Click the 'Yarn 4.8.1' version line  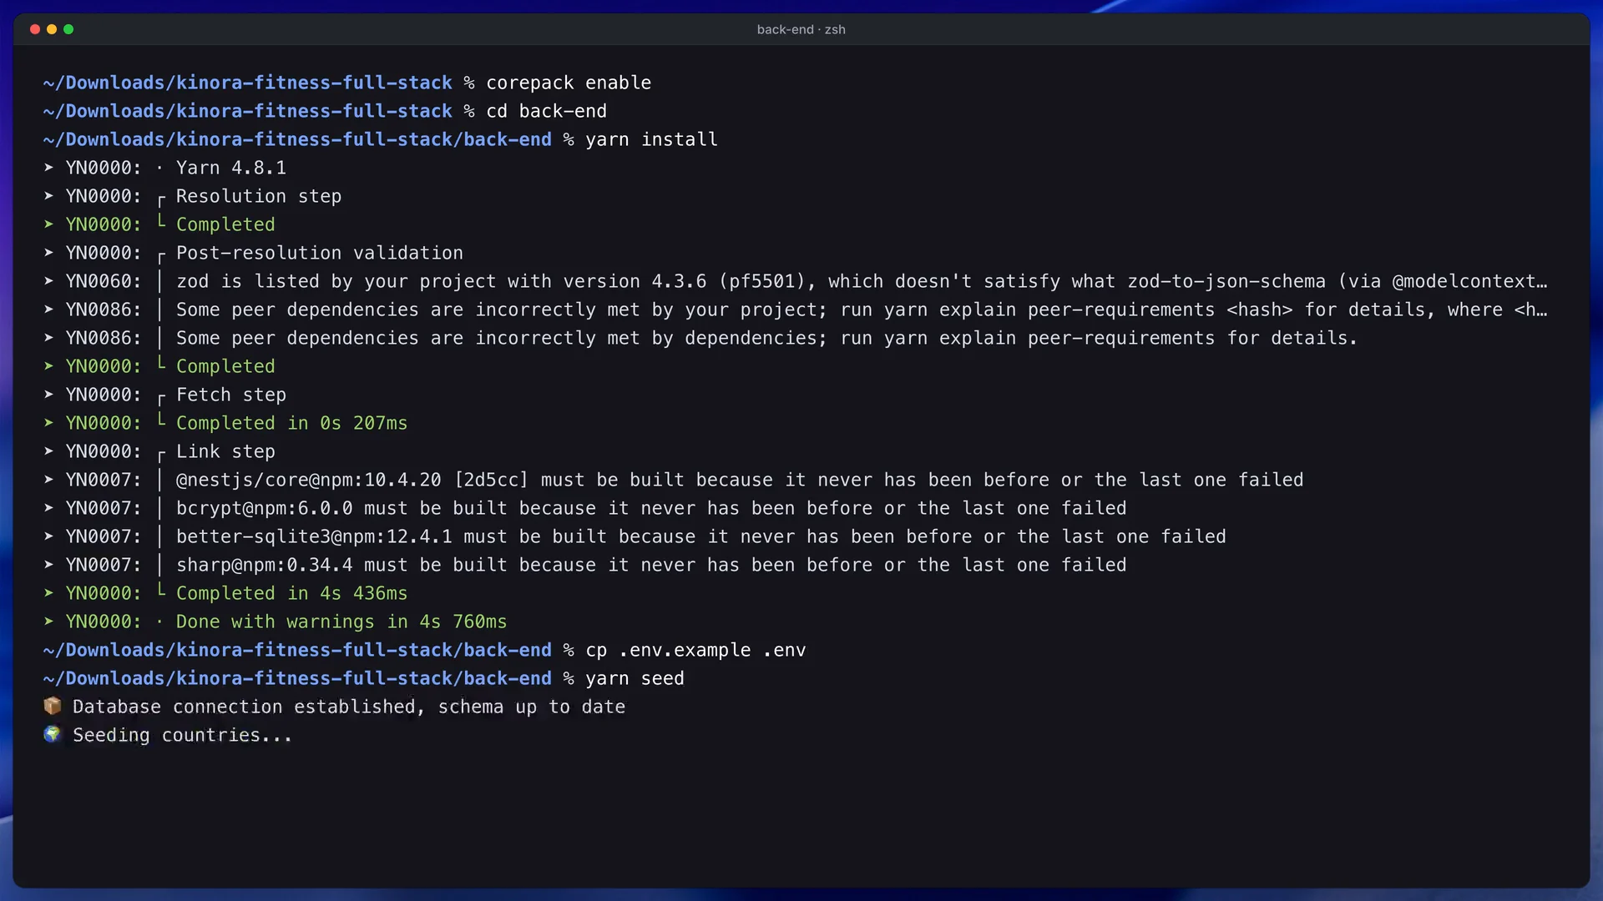pyautogui.click(x=231, y=168)
